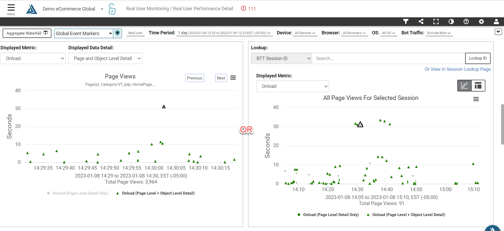Click the Blue Triangle logo
Image resolution: width=504 pixels, height=231 pixels.
click(31, 9)
